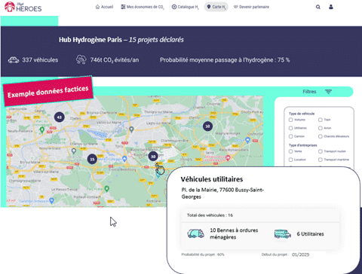Open the search magnifier icon

pyautogui.click(x=318, y=7)
